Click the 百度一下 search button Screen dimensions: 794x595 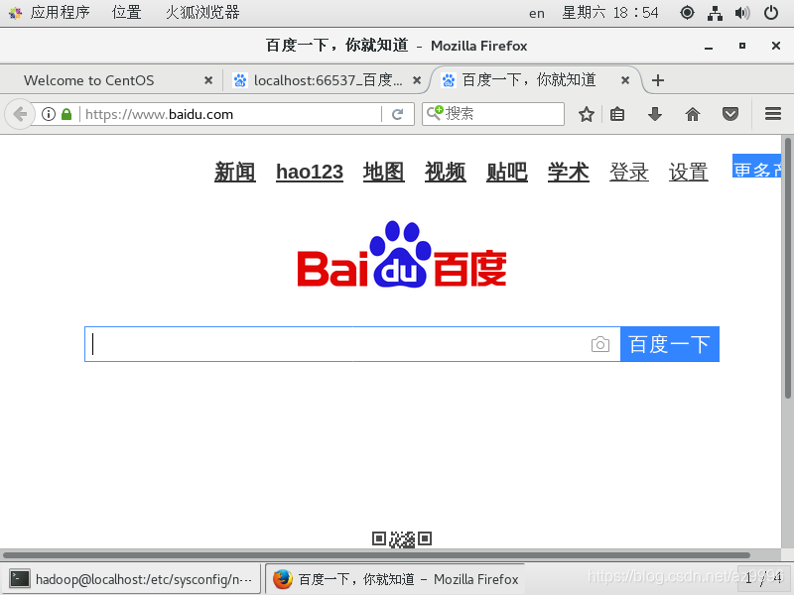pyautogui.click(x=669, y=344)
